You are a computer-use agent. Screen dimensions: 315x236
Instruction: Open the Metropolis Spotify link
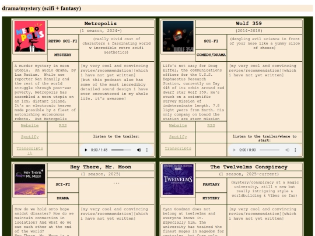coord(30,137)
